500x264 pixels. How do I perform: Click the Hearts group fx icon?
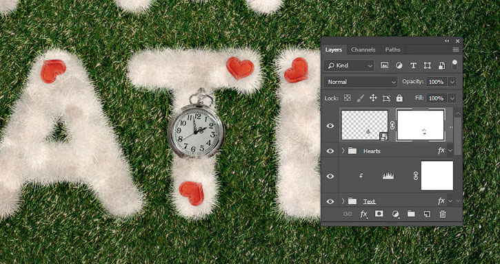pos(441,151)
